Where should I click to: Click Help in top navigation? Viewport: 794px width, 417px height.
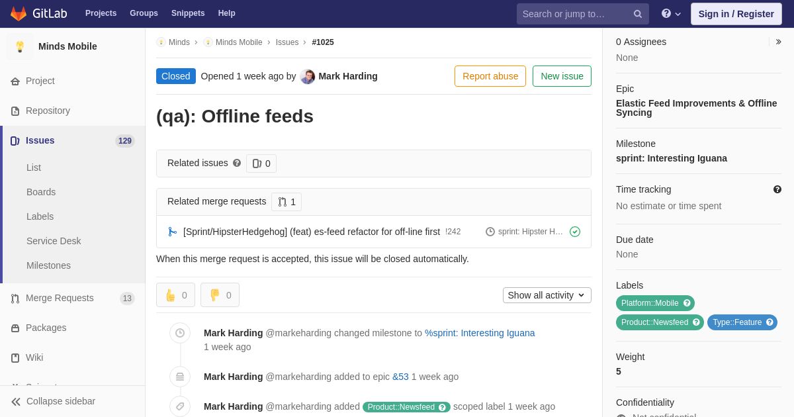click(x=227, y=13)
